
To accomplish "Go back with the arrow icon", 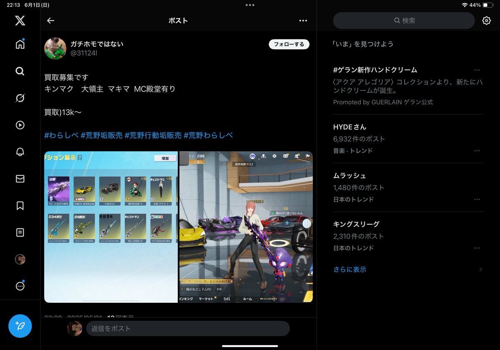I will coord(51,21).
